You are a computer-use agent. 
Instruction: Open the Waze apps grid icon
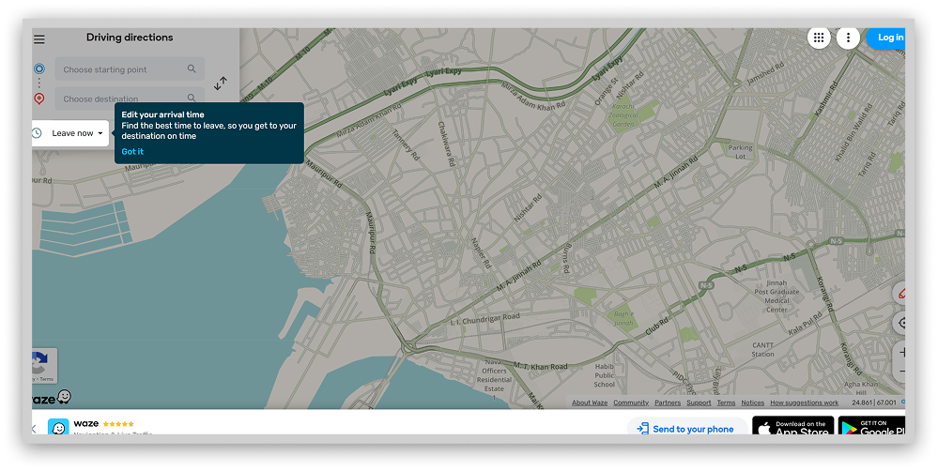tap(819, 38)
